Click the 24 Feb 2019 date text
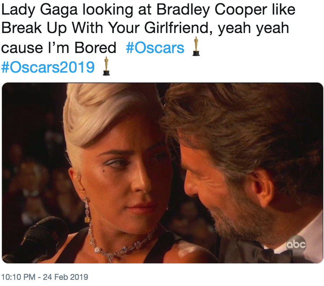Screen dimensions: 324x286 click(65, 277)
